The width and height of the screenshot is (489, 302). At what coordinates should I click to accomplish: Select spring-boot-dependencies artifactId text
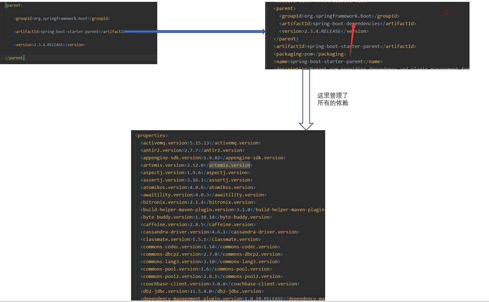tap(346, 24)
